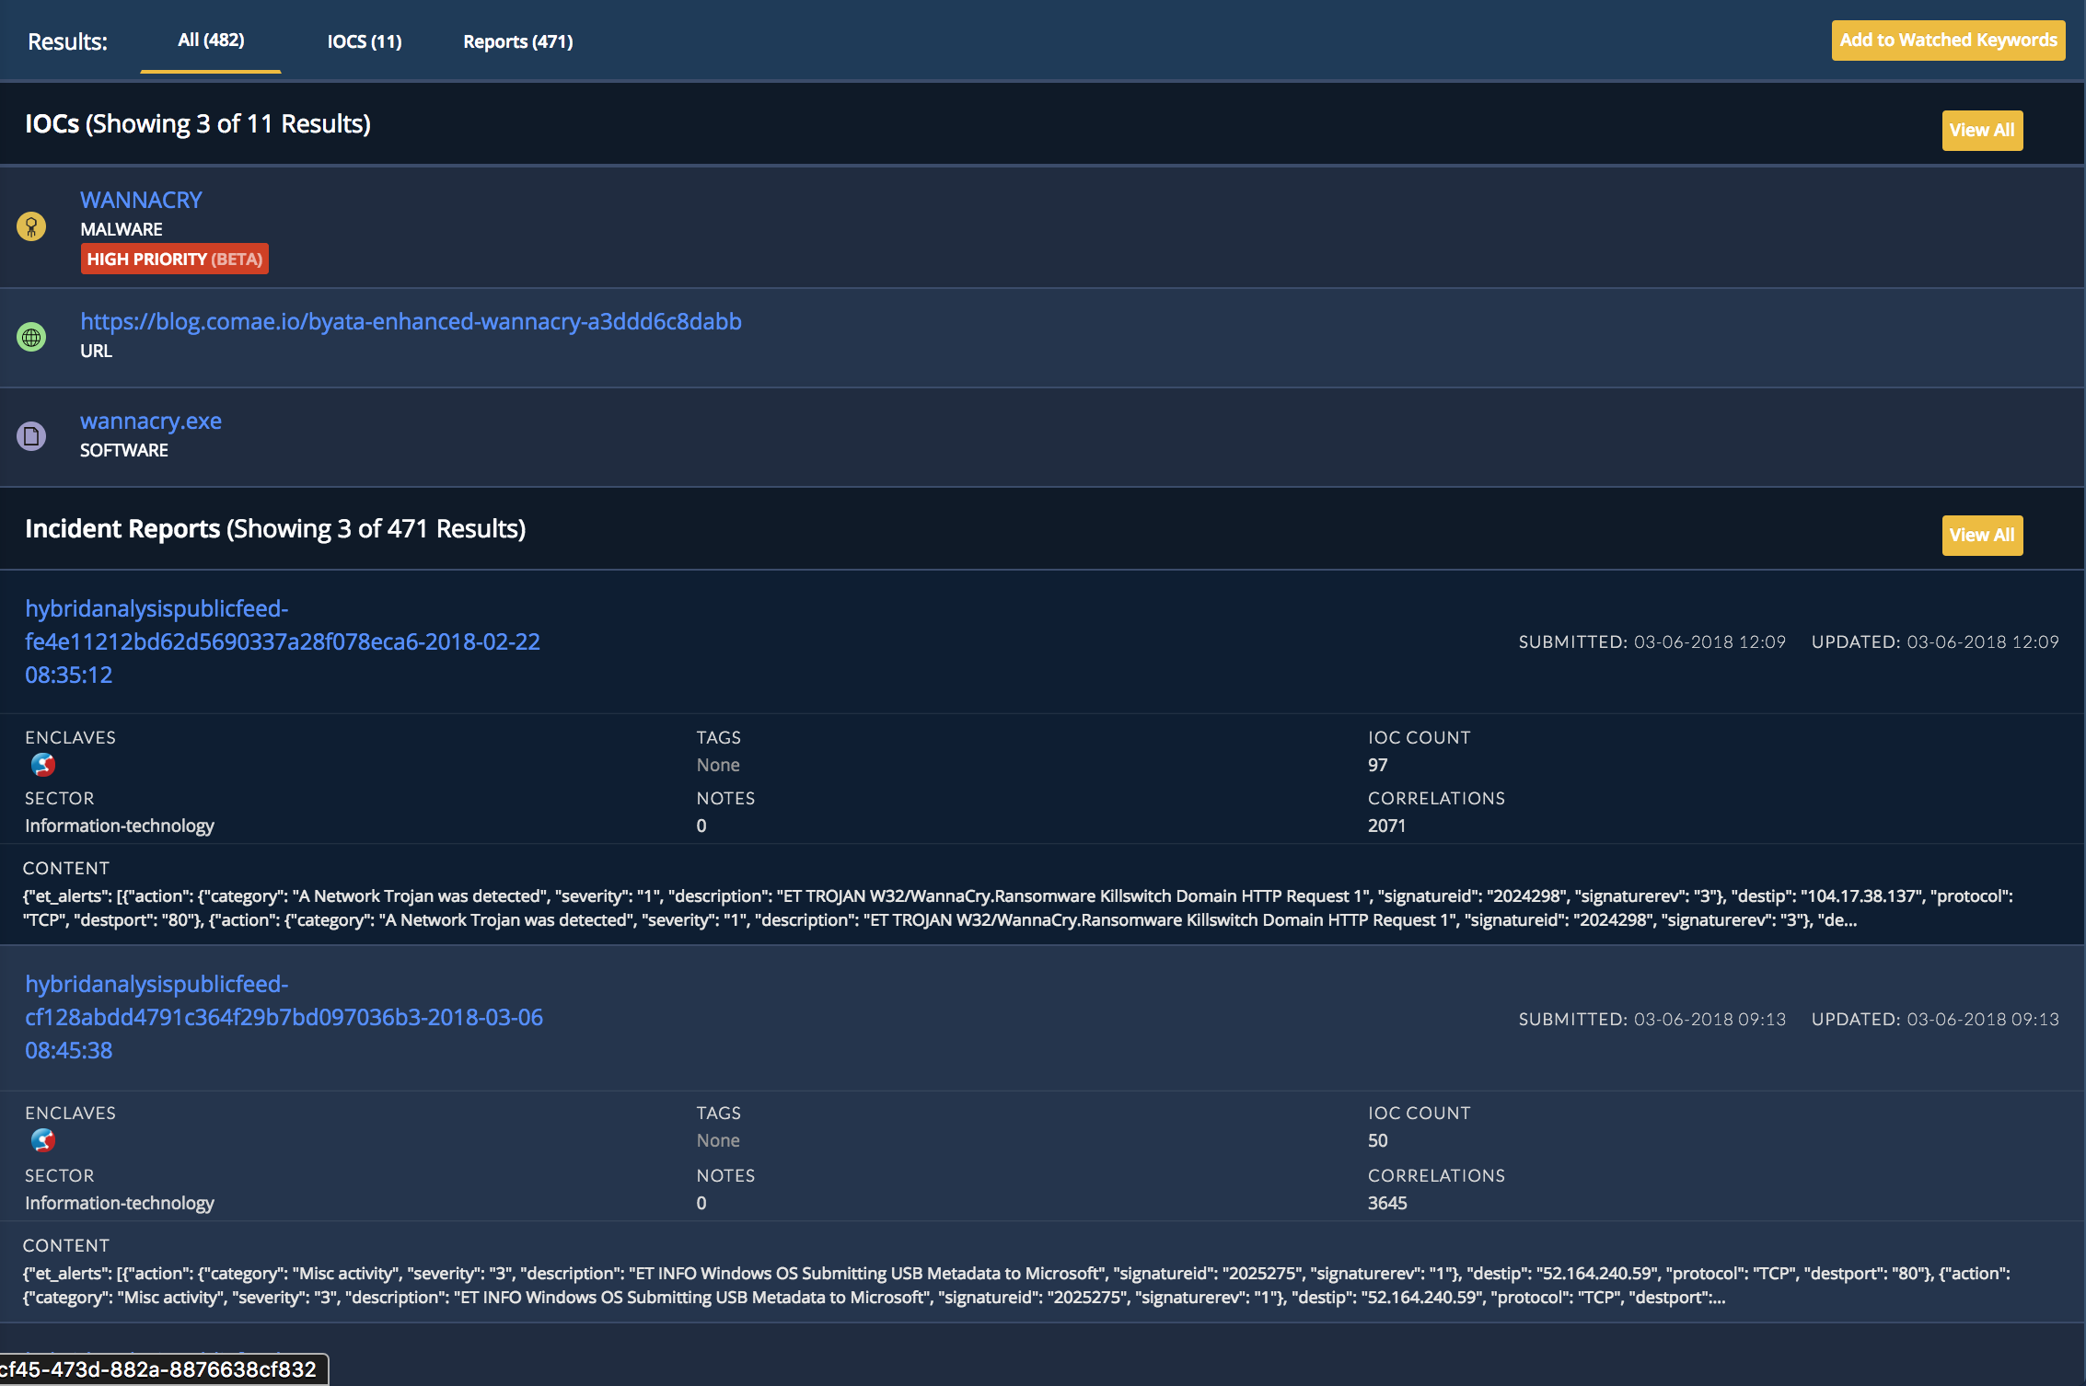Switch to the All (482) tab
2086x1386 pixels.
211,40
